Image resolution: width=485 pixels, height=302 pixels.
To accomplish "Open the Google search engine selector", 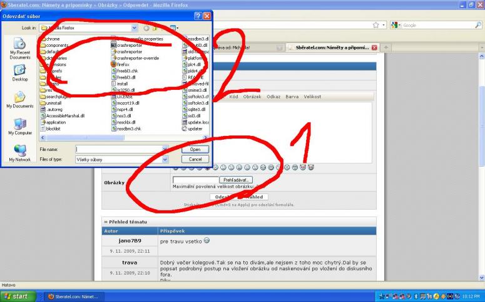I will (x=396, y=26).
